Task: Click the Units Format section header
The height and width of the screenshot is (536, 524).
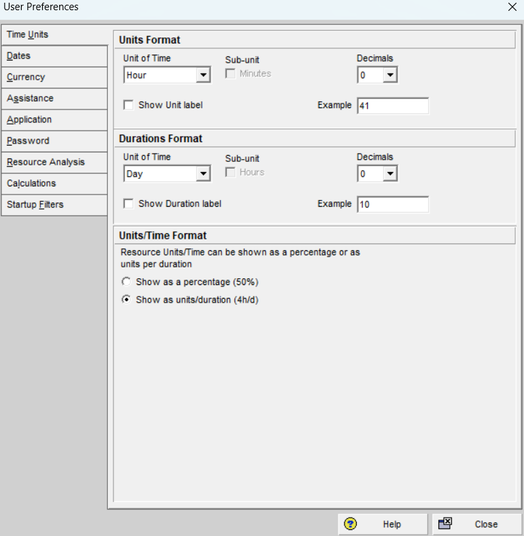Action: pos(315,40)
